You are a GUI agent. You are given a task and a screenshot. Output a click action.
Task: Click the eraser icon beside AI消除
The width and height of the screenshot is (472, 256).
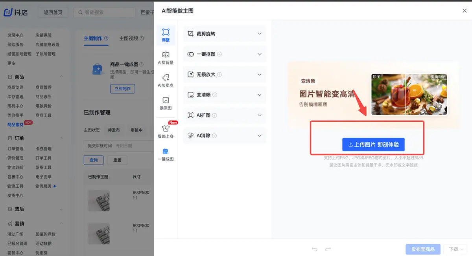[x=191, y=136]
